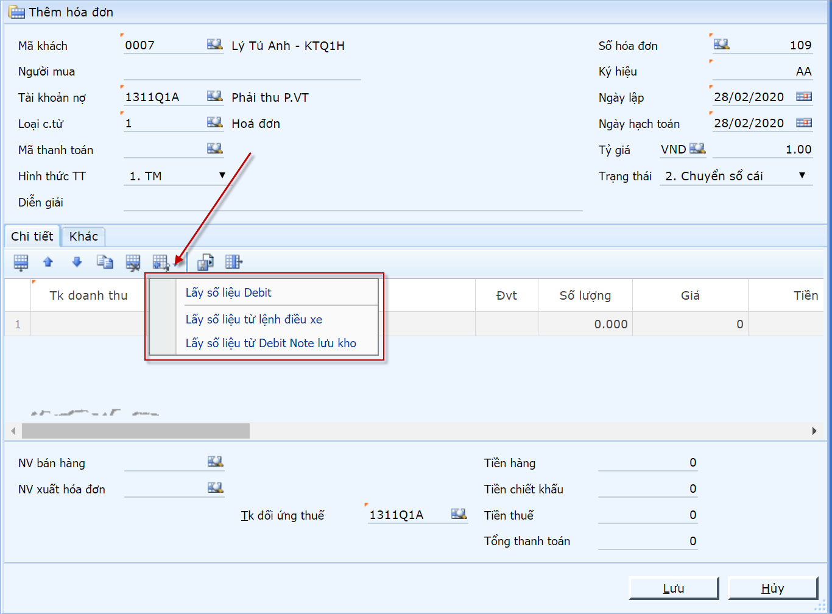
Task: Click the Lưu button
Action: click(x=673, y=588)
